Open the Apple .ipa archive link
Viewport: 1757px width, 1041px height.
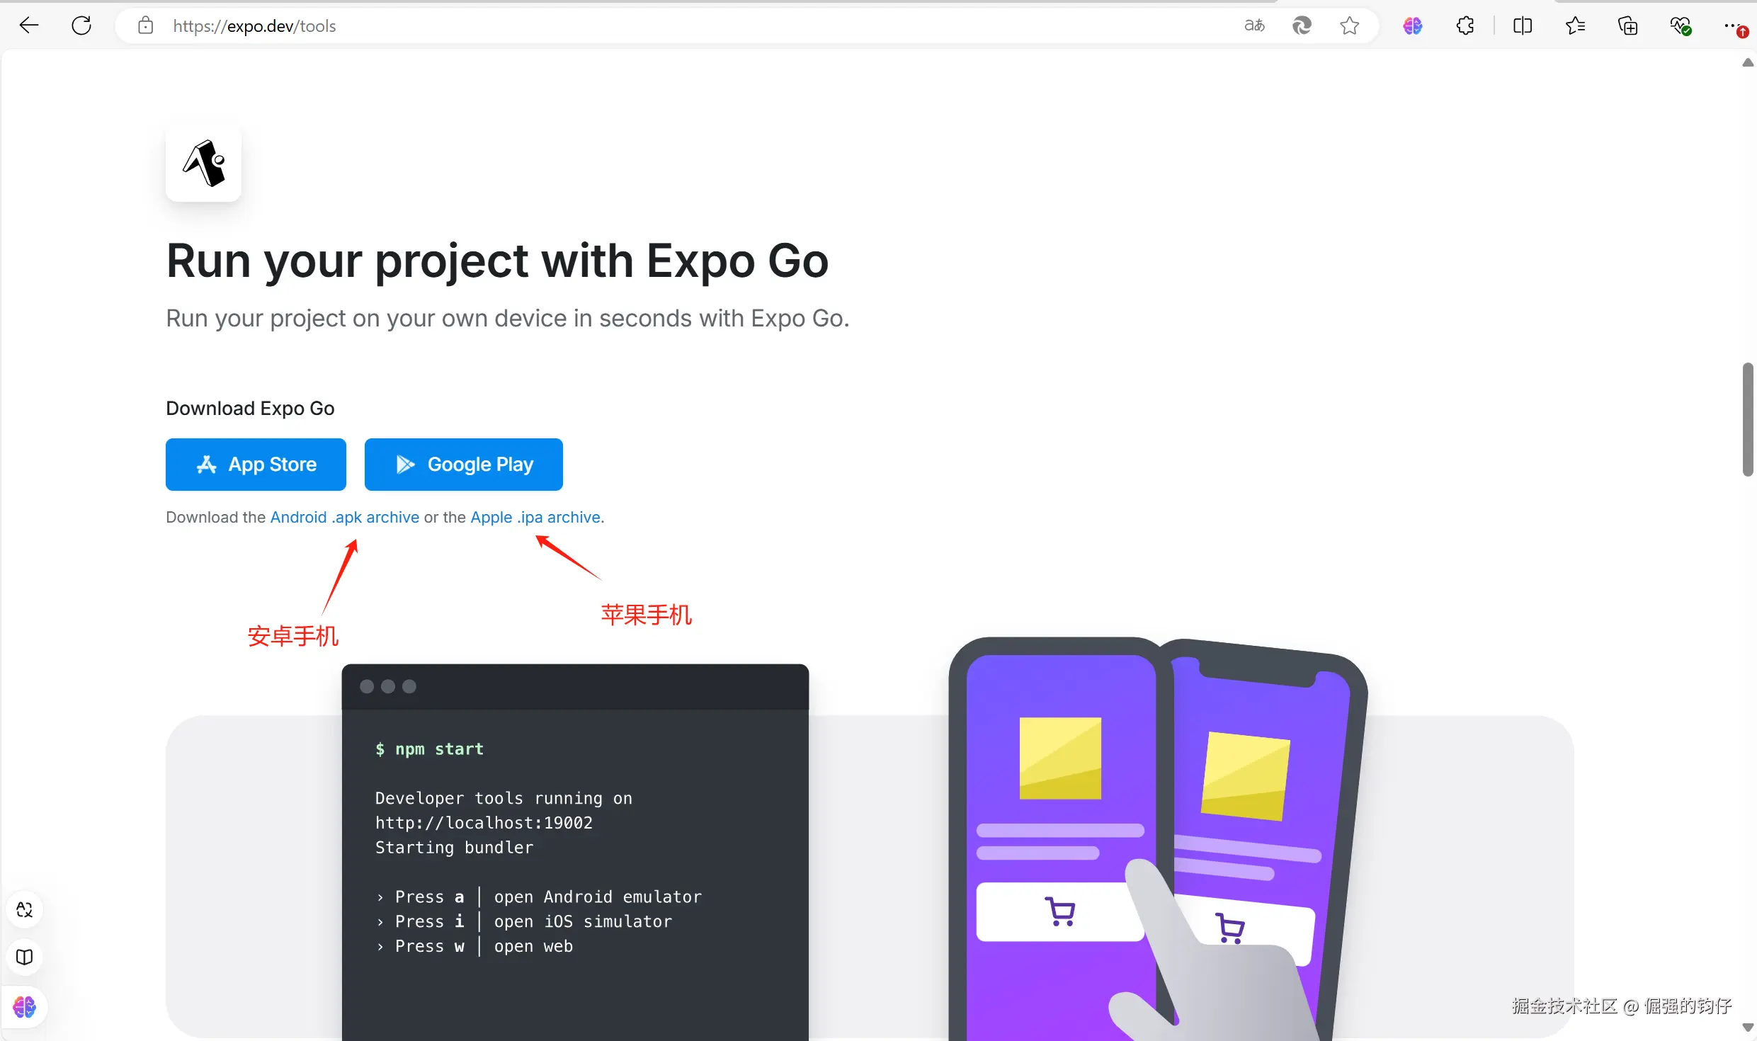coord(535,518)
